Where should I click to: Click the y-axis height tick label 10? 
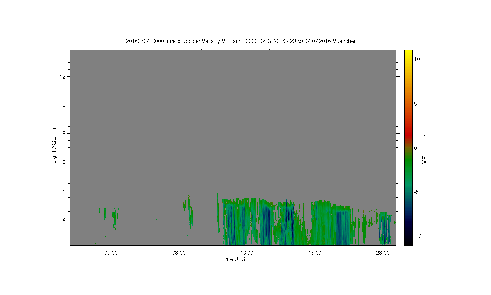click(x=63, y=105)
